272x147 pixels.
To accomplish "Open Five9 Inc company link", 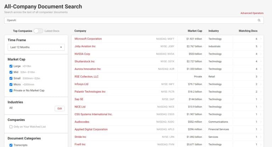I will [x=80, y=145].
